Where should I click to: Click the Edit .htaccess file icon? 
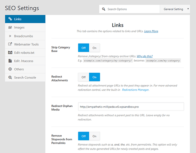[10, 61]
